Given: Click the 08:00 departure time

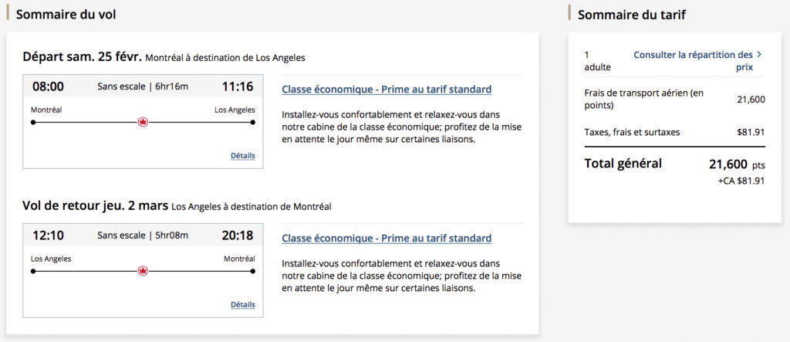Looking at the screenshot, I should click(48, 86).
